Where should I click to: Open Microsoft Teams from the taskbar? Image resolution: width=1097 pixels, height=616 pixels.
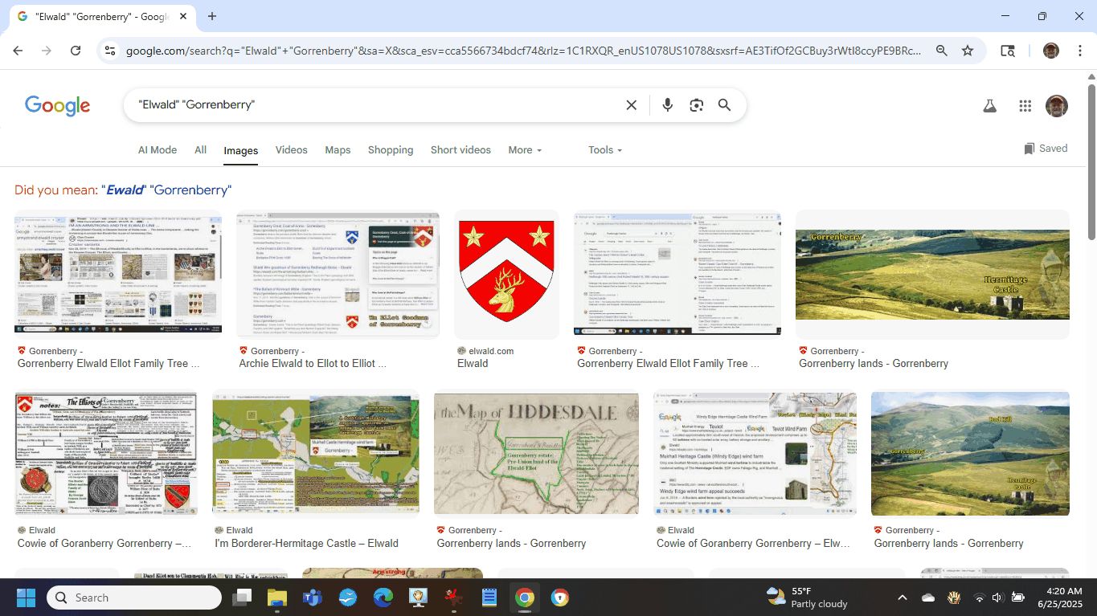click(313, 598)
